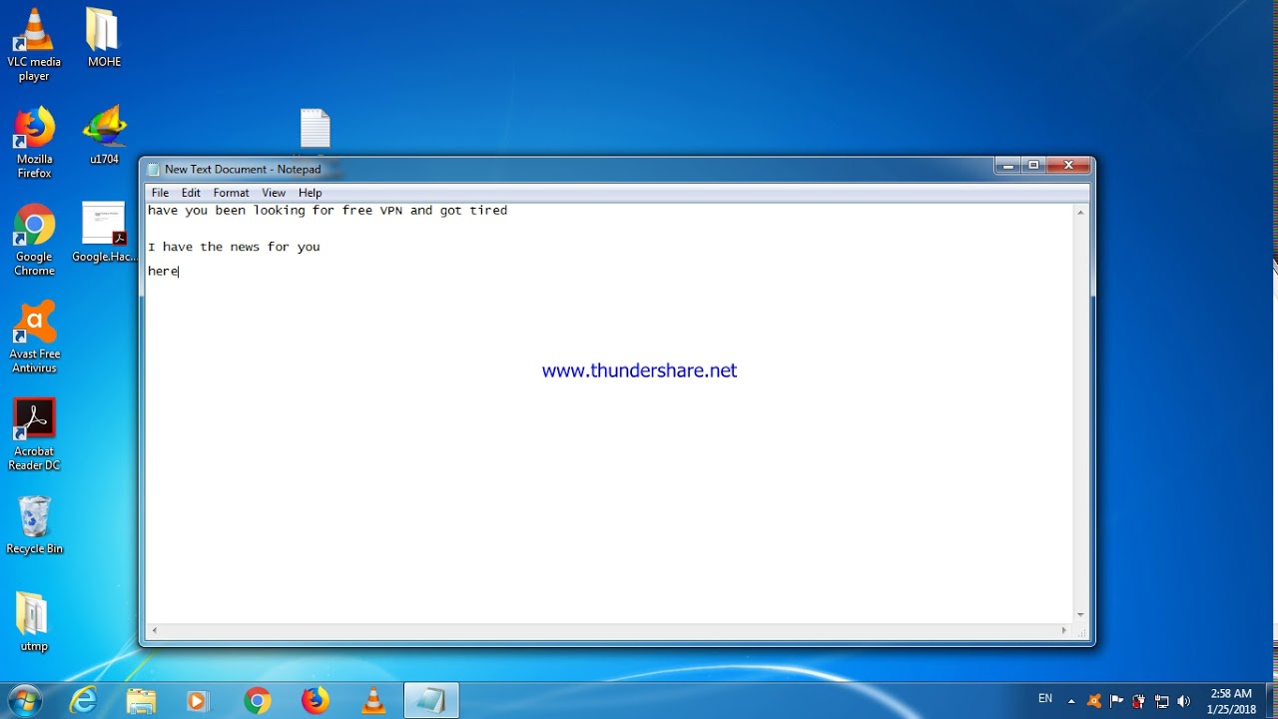The width and height of the screenshot is (1278, 719).
Task: Open Internet Explorer from the taskbar
Action: point(84,701)
